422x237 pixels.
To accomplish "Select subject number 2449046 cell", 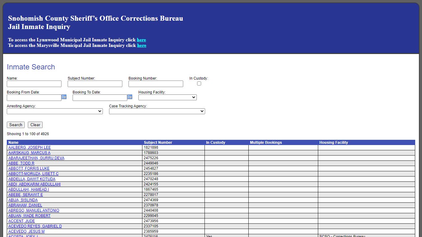I will pos(173,163).
